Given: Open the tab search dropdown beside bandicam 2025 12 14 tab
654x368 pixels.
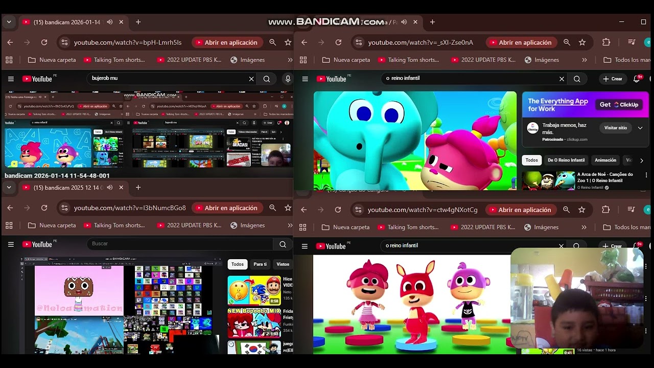Looking at the screenshot, I should (9, 188).
